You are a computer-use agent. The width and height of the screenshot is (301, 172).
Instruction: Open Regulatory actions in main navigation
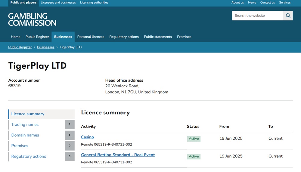(124, 37)
